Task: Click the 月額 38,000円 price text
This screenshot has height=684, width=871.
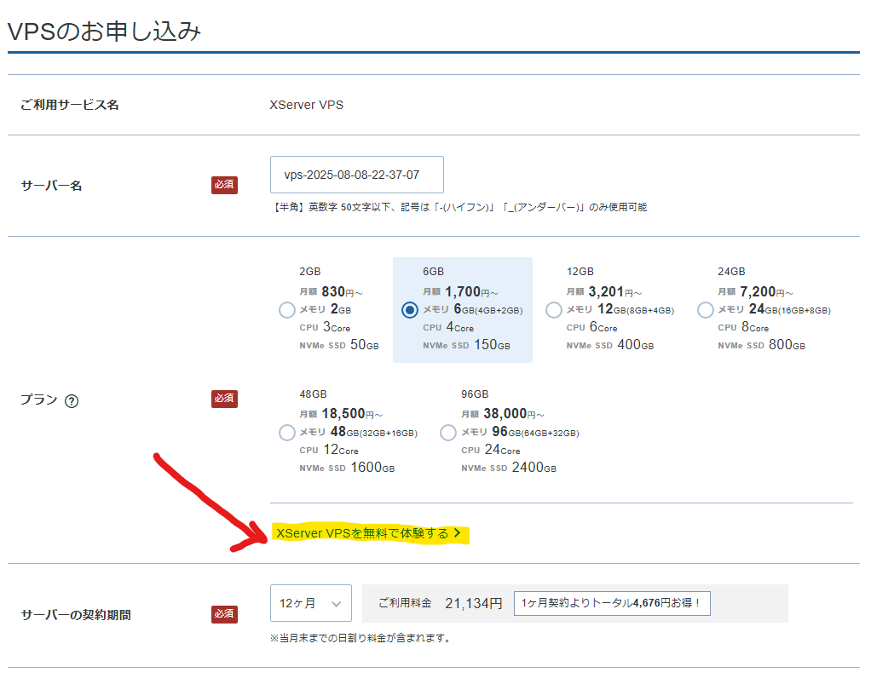Action: [x=503, y=414]
